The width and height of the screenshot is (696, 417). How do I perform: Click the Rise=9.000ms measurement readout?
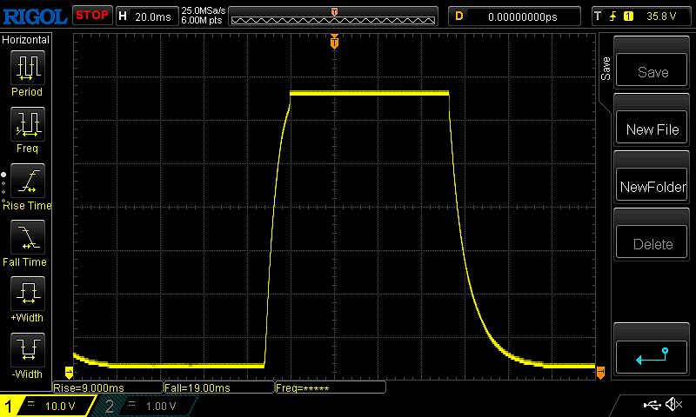click(x=108, y=387)
